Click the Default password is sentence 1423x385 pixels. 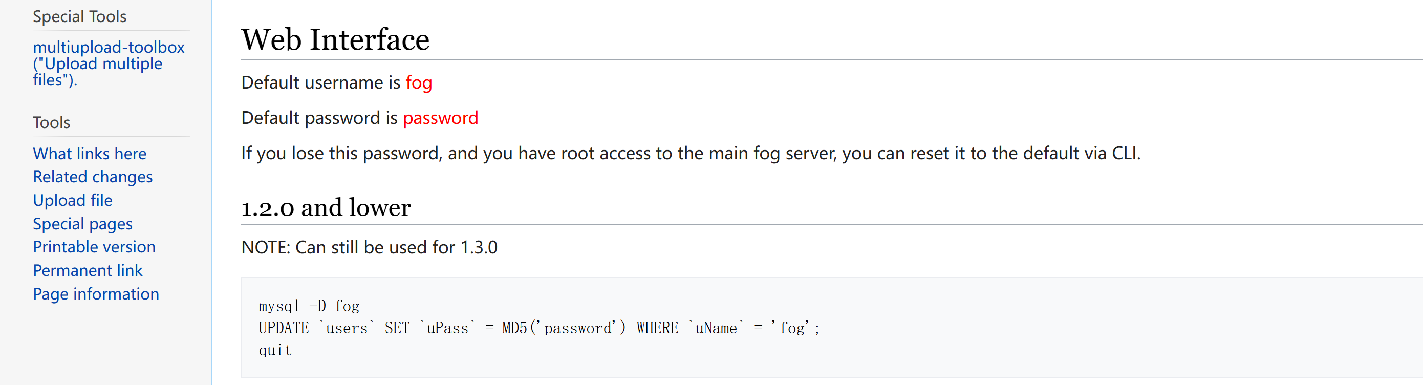click(x=360, y=118)
